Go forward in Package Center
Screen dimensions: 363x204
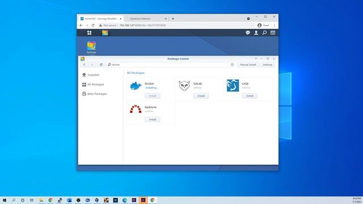click(92, 65)
